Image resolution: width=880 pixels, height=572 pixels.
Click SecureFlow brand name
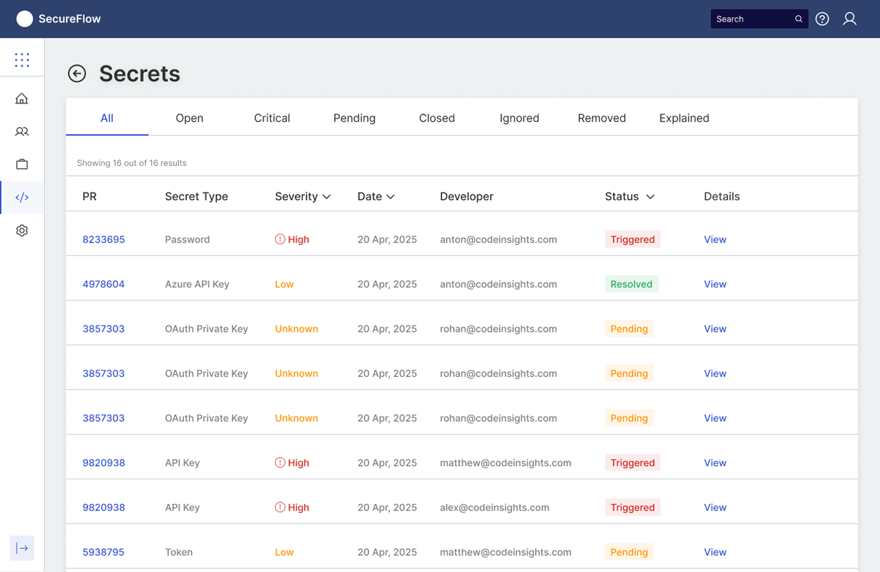pyautogui.click(x=69, y=19)
